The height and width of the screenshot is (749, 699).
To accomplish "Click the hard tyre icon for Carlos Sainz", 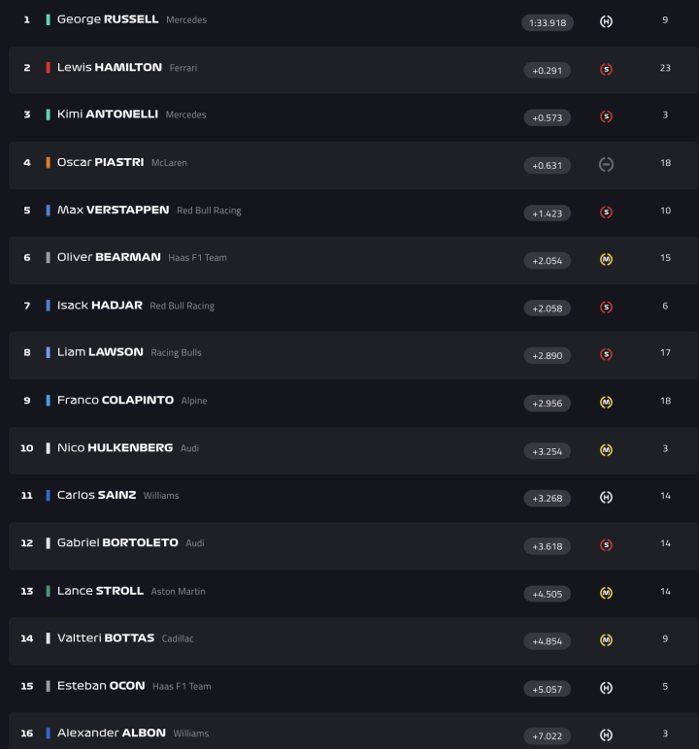I will click(x=606, y=497).
